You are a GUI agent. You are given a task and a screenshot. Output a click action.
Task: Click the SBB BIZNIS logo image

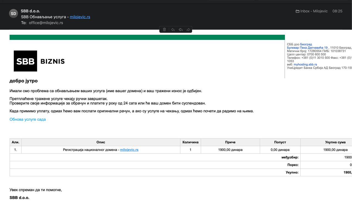[39, 61]
